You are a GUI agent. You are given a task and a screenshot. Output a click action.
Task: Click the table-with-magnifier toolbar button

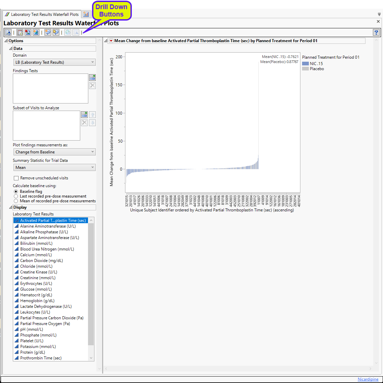point(20,32)
